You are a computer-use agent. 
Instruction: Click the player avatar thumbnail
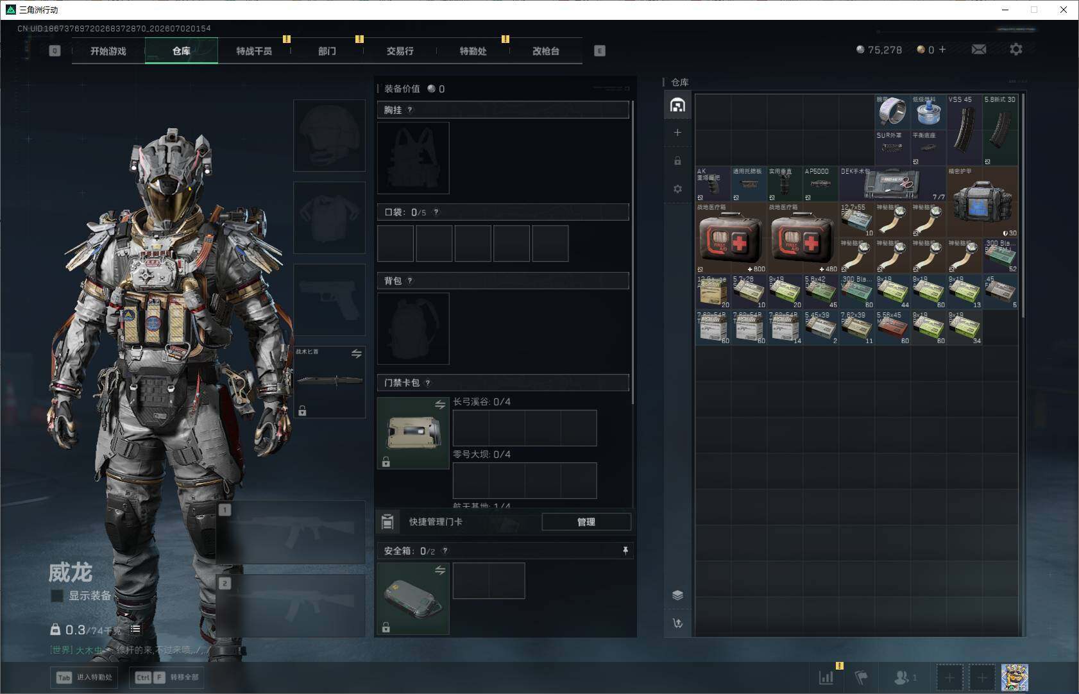click(1015, 677)
